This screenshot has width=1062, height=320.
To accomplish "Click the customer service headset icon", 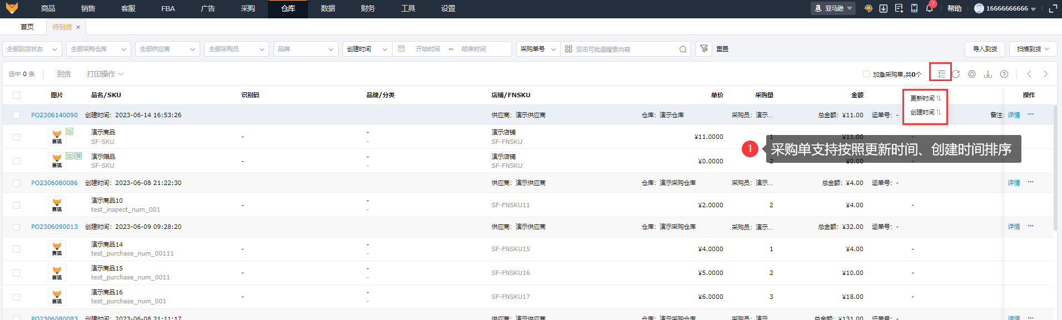I will pos(868,8).
